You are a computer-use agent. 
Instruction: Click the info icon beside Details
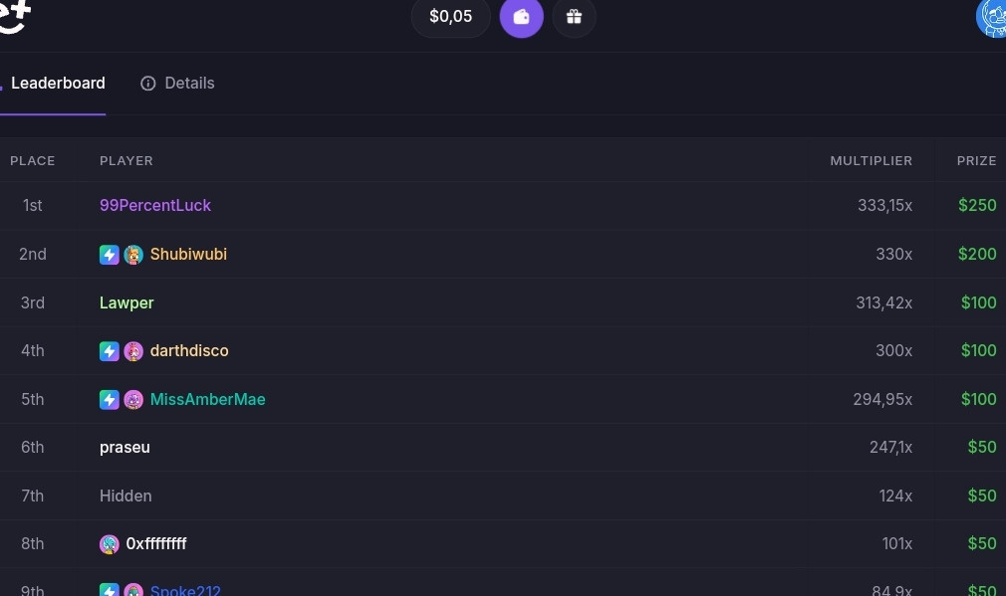tap(148, 84)
